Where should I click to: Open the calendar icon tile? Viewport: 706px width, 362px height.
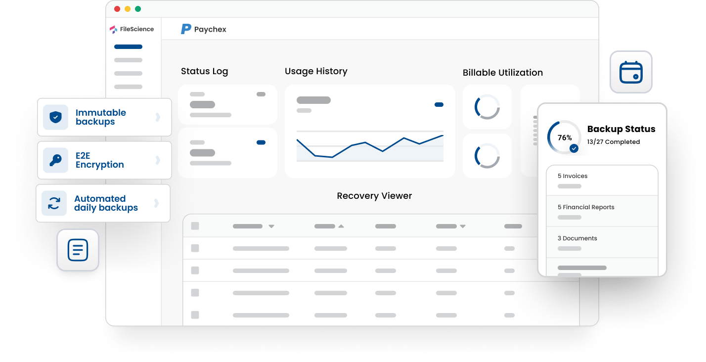tap(631, 72)
